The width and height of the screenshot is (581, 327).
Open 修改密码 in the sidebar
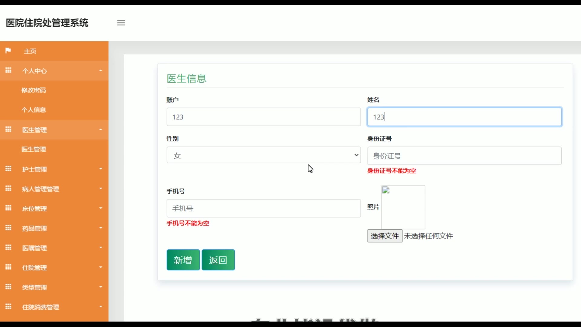[x=34, y=90]
